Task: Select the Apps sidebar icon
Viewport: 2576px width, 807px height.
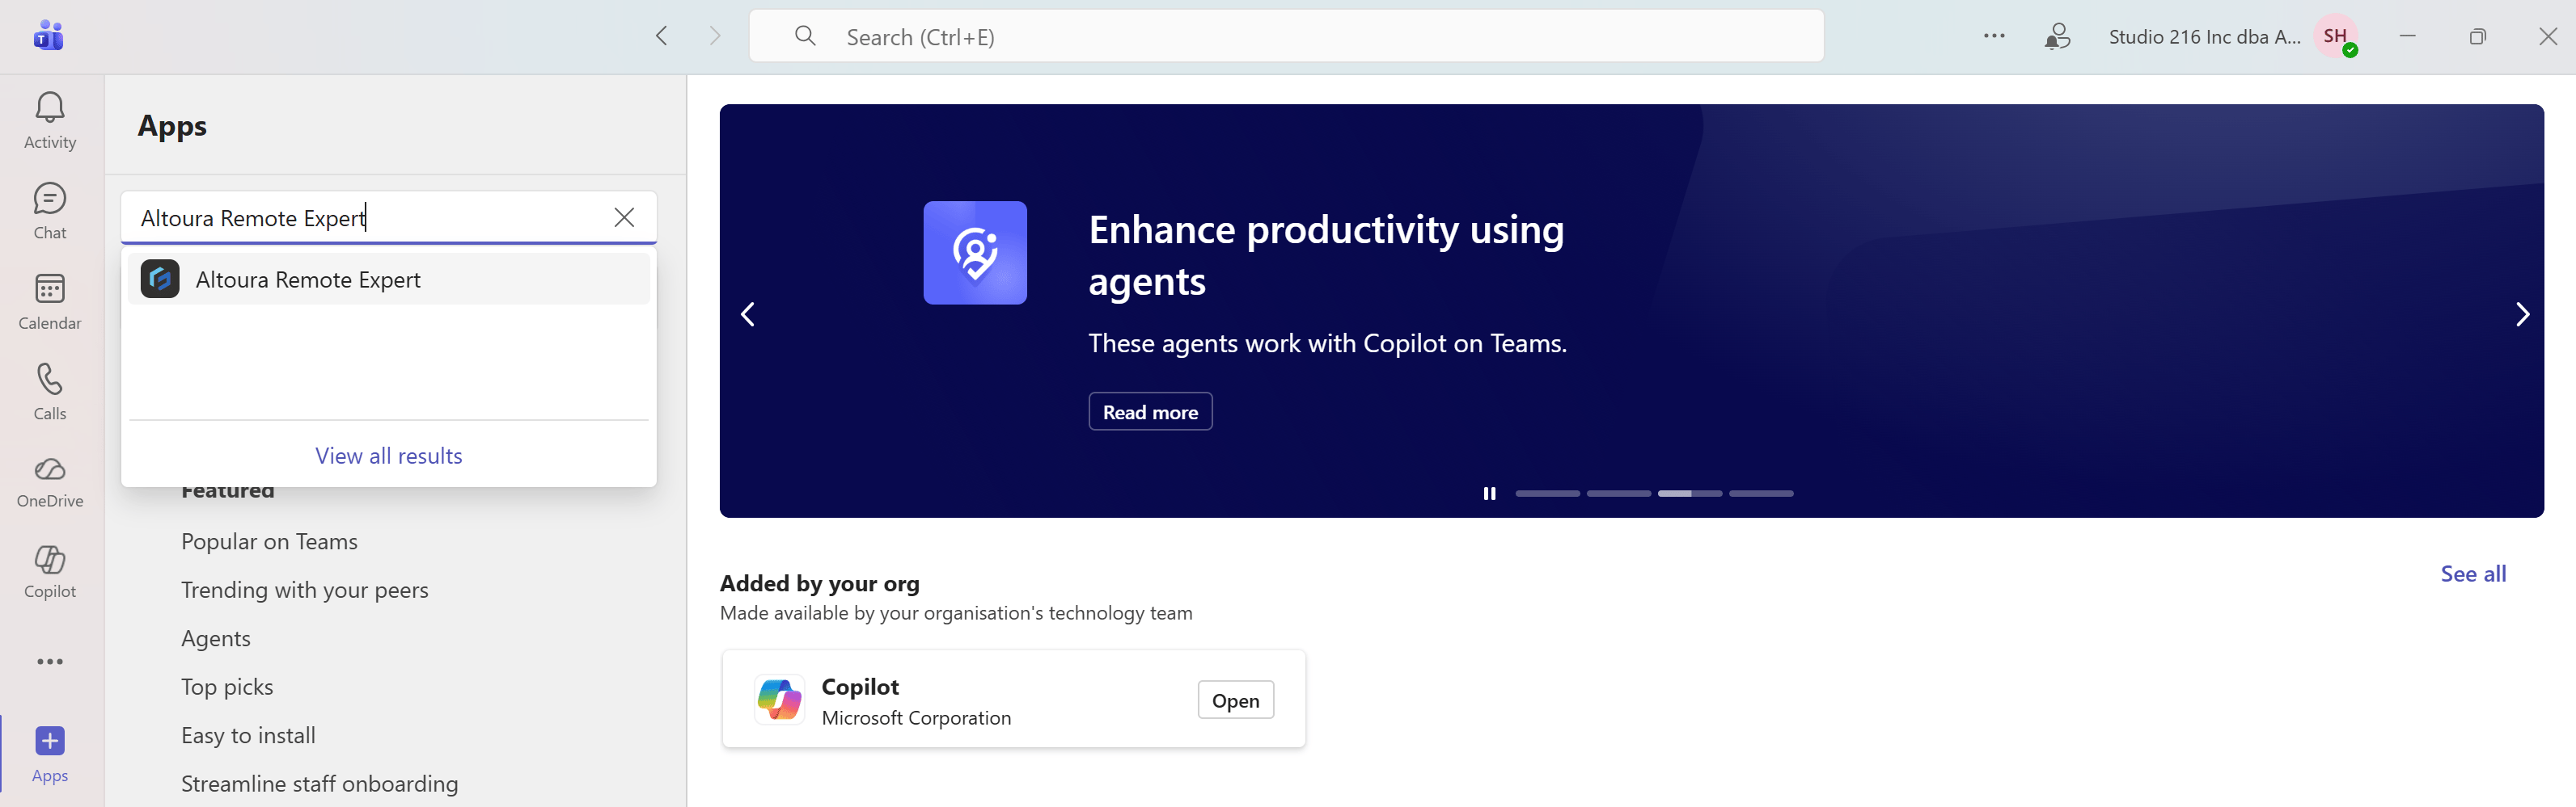Action: pos(50,754)
